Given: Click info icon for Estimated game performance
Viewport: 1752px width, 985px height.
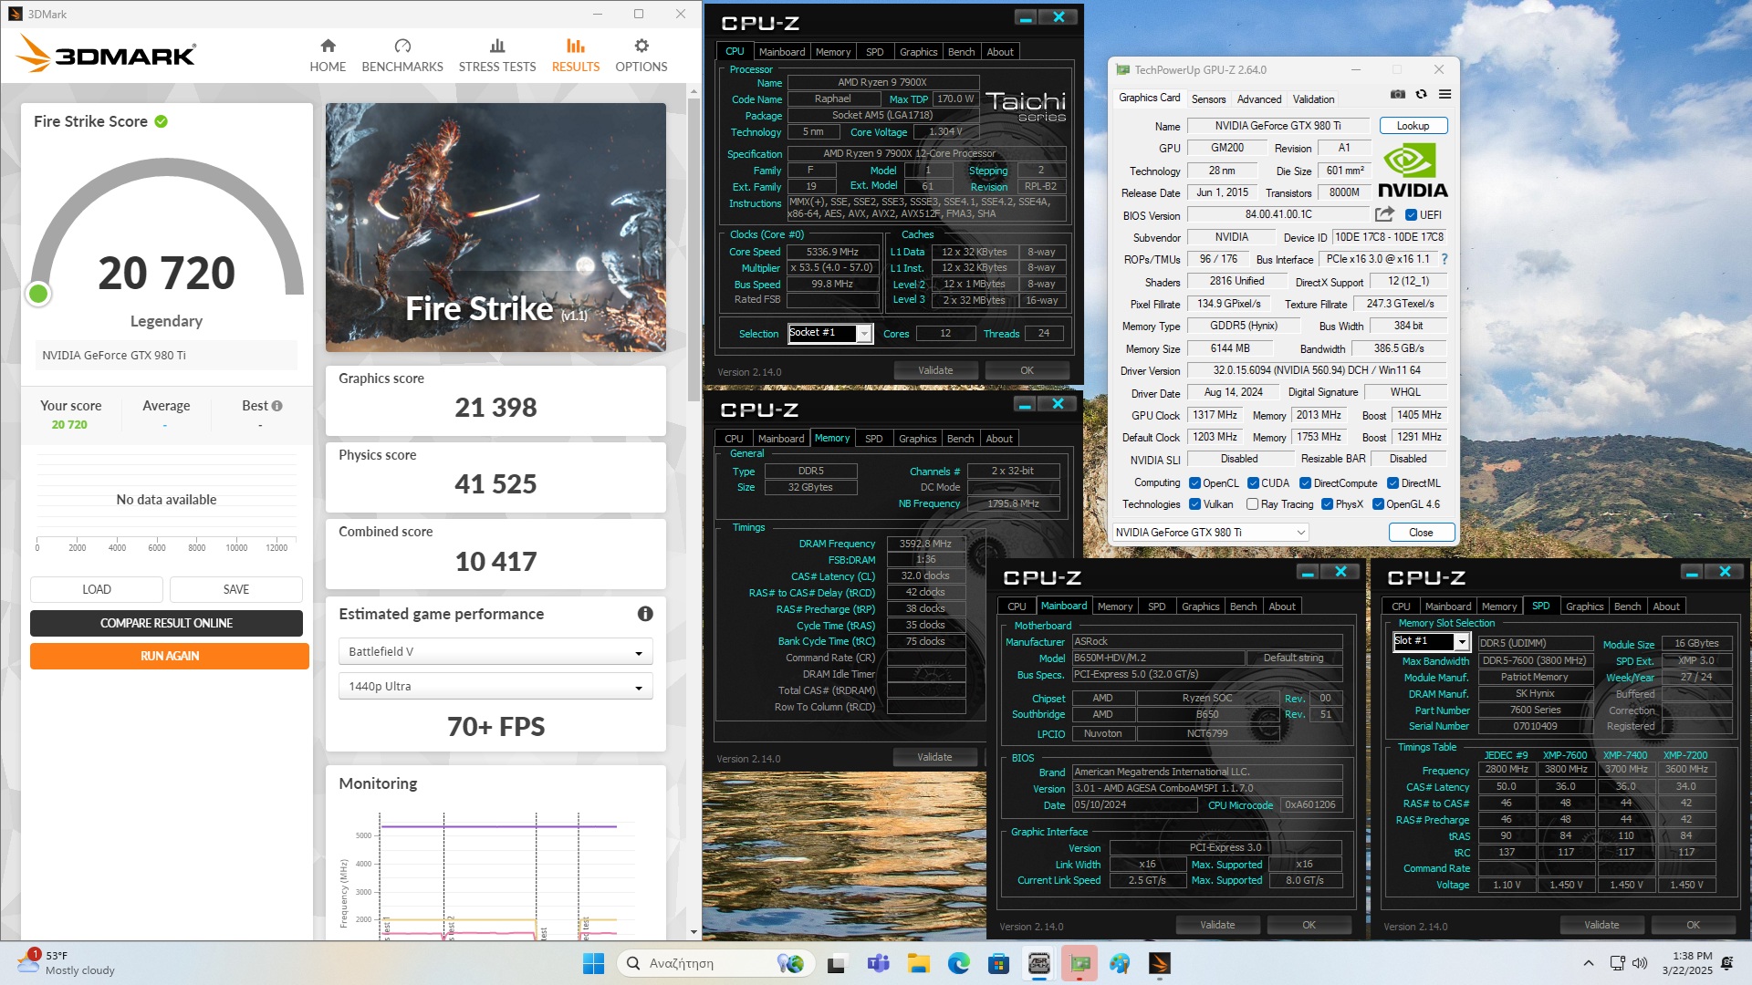Looking at the screenshot, I should 645,614.
